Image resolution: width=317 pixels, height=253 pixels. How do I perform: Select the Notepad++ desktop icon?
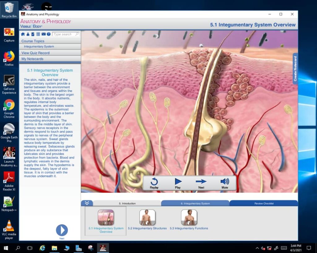9,204
